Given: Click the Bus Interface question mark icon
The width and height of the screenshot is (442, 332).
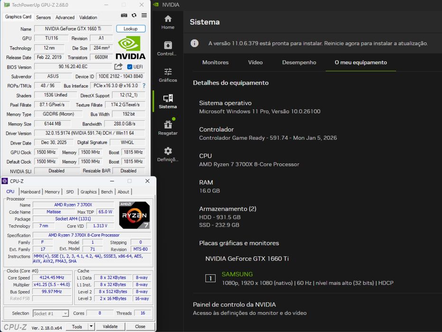Looking at the screenshot, I should [x=144, y=85].
